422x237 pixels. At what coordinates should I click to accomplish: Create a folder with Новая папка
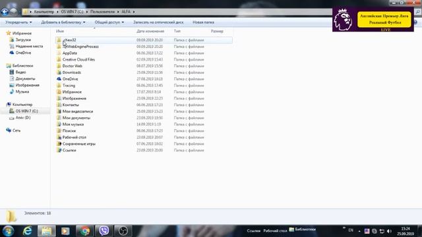click(x=203, y=22)
